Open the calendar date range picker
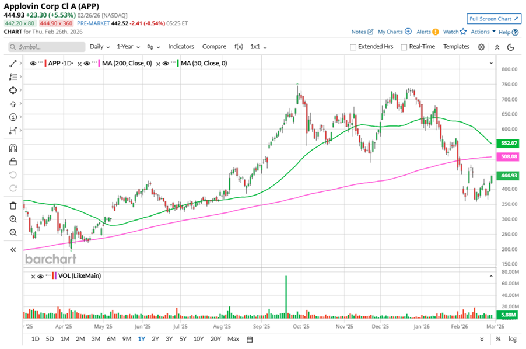526x349 pixels. click(250, 339)
